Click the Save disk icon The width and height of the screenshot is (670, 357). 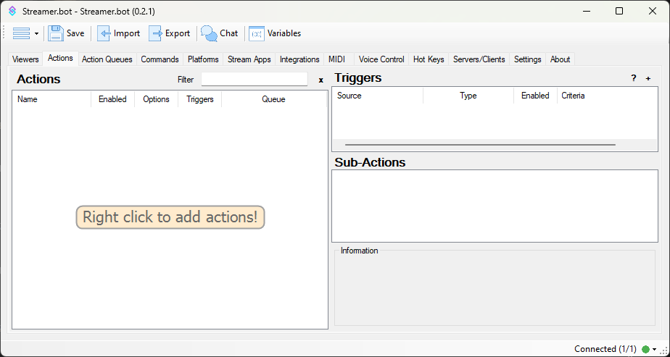pyautogui.click(x=56, y=33)
